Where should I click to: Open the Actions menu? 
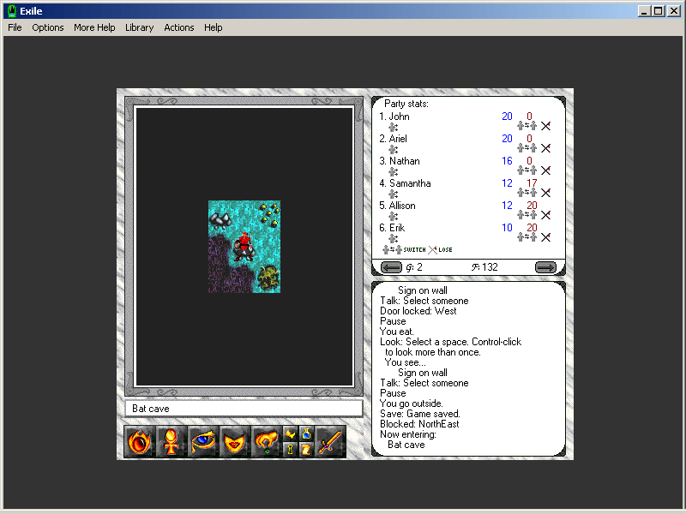coord(179,27)
